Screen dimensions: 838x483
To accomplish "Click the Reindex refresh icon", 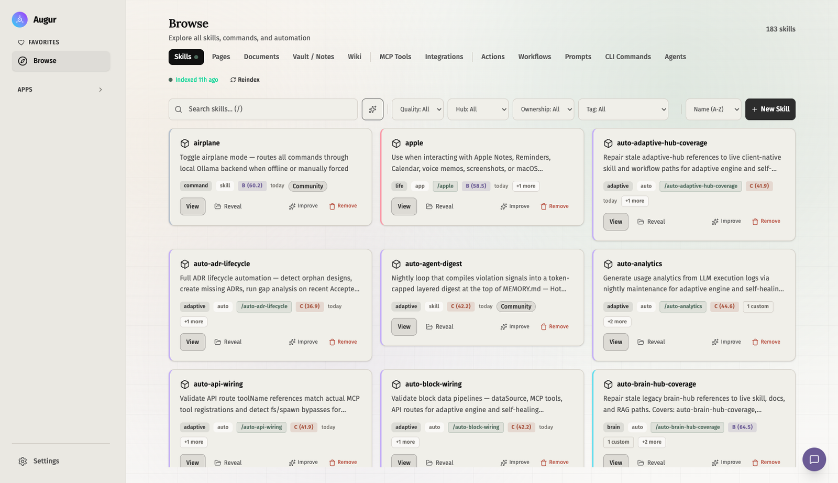I will click(233, 80).
